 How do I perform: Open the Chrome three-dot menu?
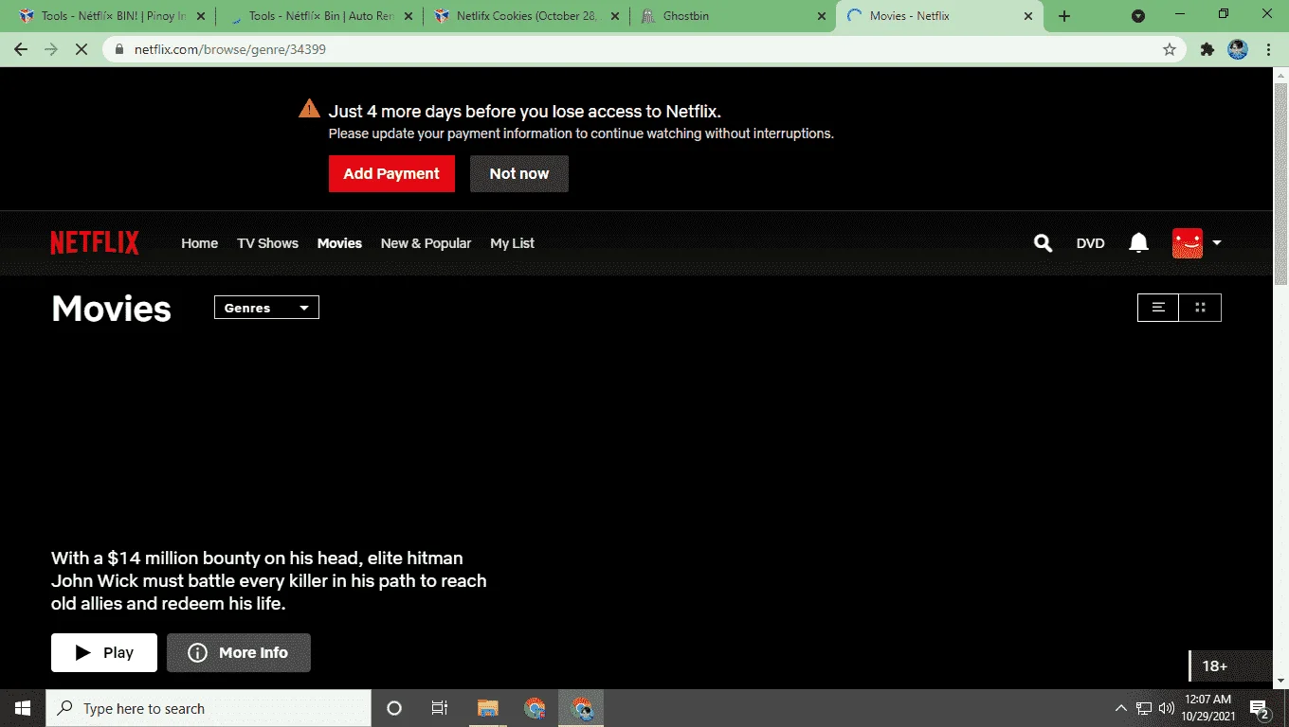(1268, 49)
